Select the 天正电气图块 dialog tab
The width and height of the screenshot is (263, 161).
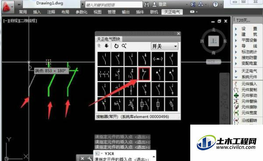tap(109, 39)
